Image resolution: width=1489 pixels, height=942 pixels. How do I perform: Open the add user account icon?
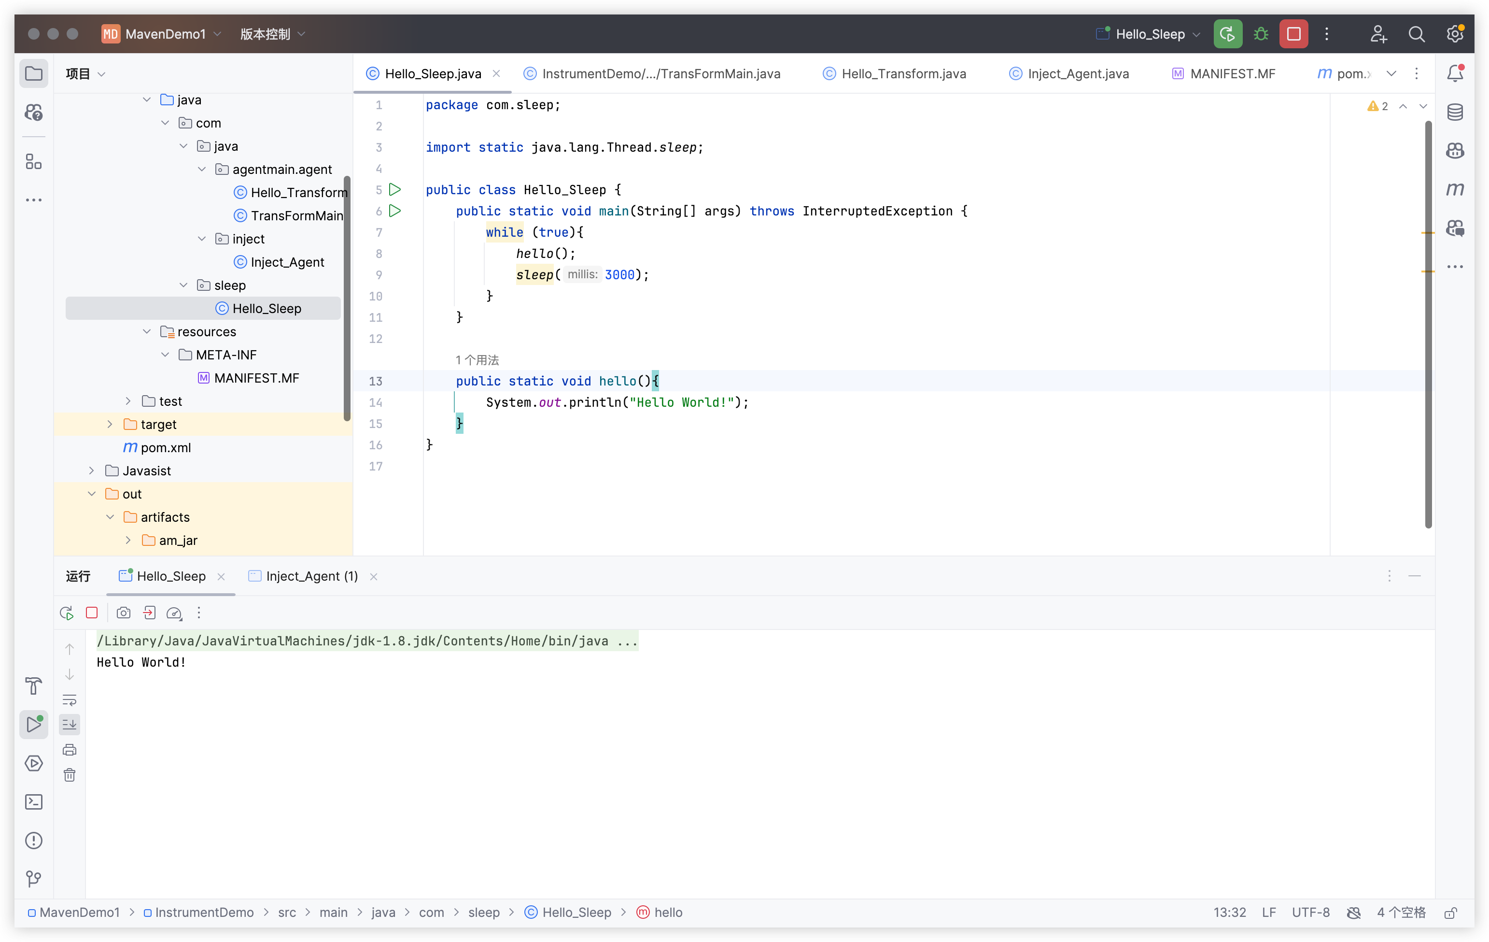[x=1378, y=34]
